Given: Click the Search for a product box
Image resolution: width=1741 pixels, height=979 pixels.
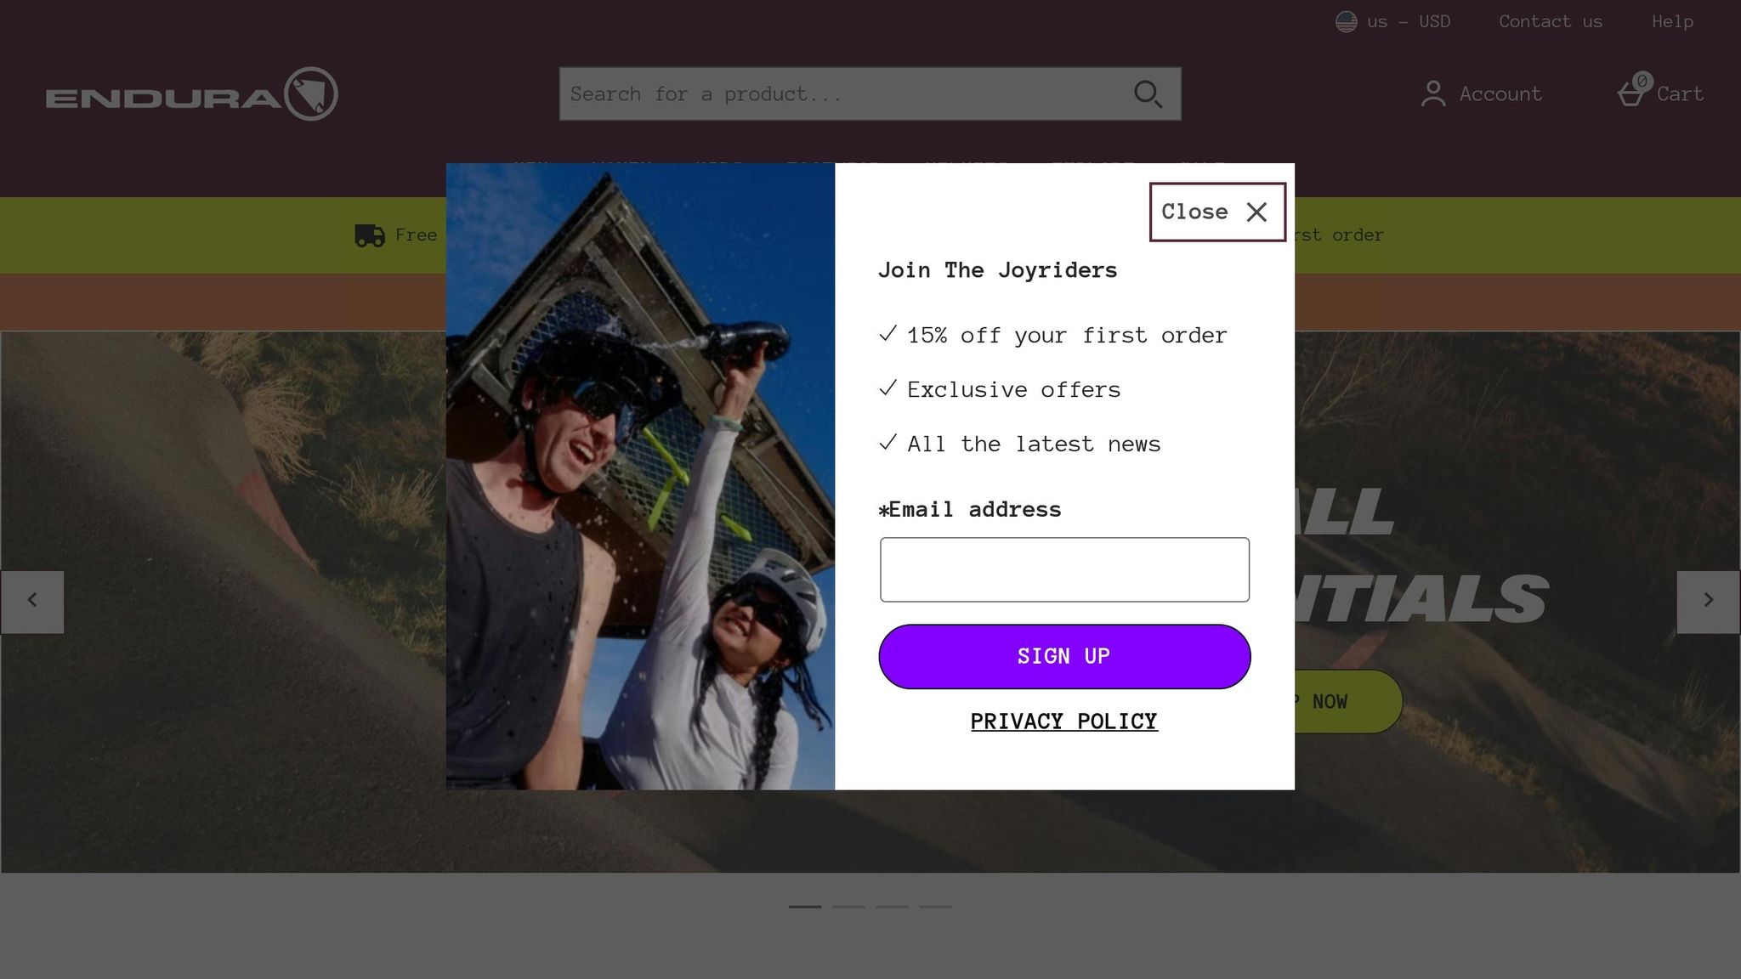Looking at the screenshot, I should click(870, 93).
